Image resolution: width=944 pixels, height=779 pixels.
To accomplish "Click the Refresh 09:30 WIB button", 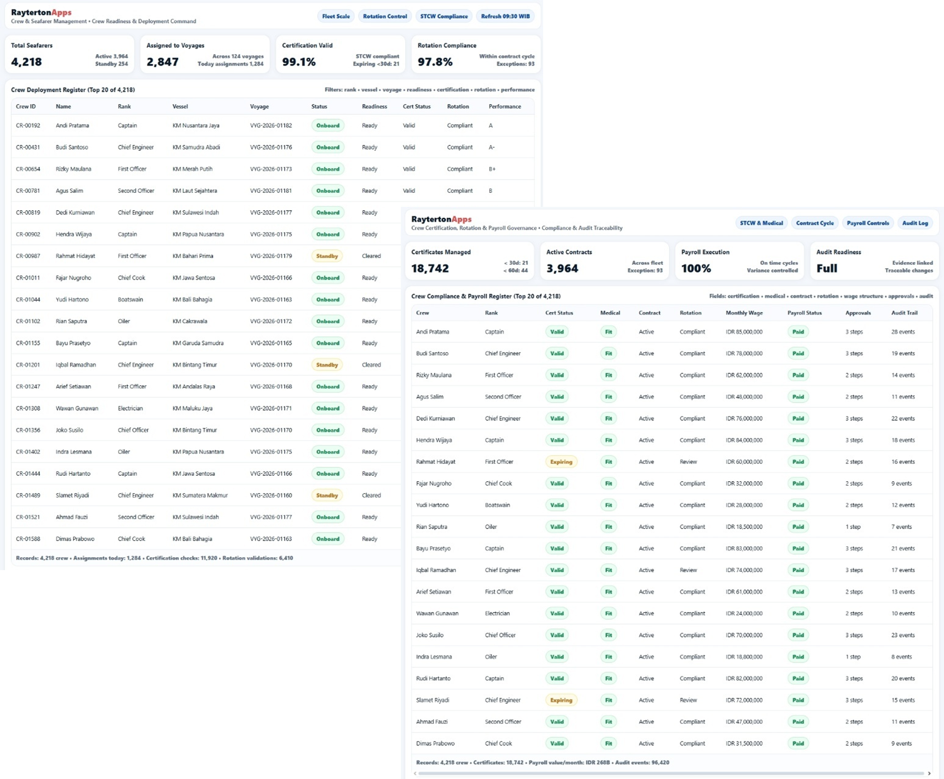I will 505,16.
